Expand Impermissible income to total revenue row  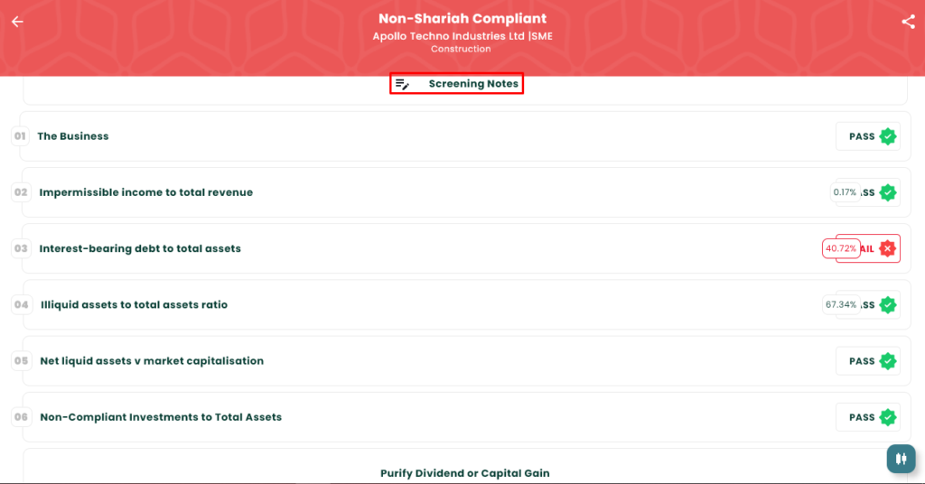tap(146, 192)
